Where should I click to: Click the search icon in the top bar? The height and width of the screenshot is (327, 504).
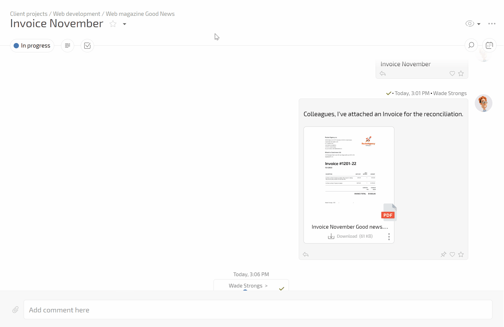pos(471,46)
